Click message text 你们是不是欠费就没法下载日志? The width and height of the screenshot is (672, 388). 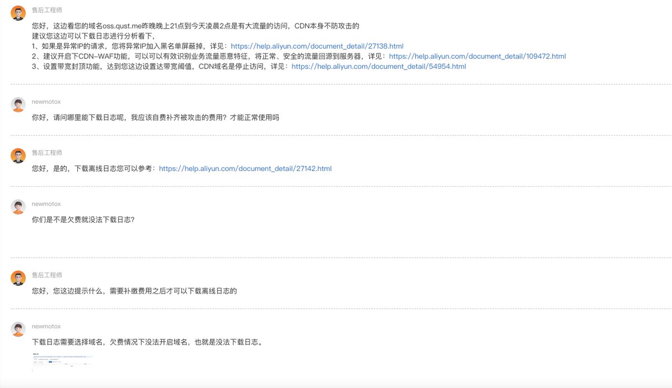[83, 219]
